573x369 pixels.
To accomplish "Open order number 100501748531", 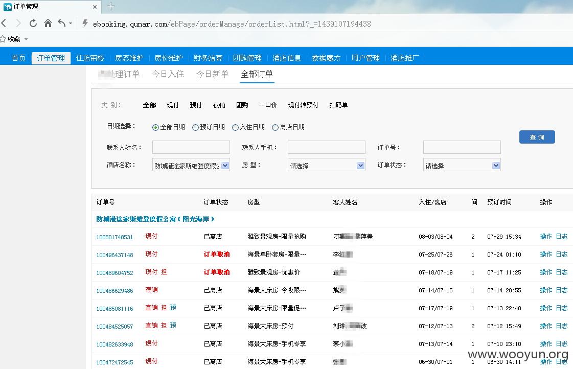I will 114,237.
